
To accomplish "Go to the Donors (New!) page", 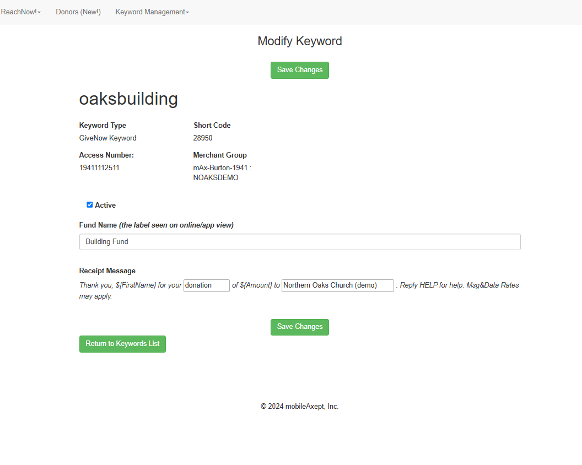I will (x=78, y=12).
